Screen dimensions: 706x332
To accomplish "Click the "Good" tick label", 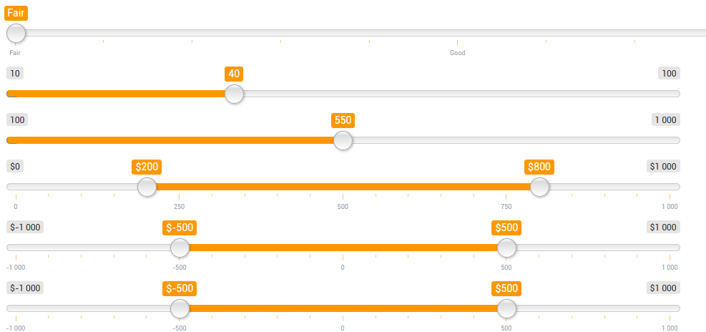I will 457,53.
